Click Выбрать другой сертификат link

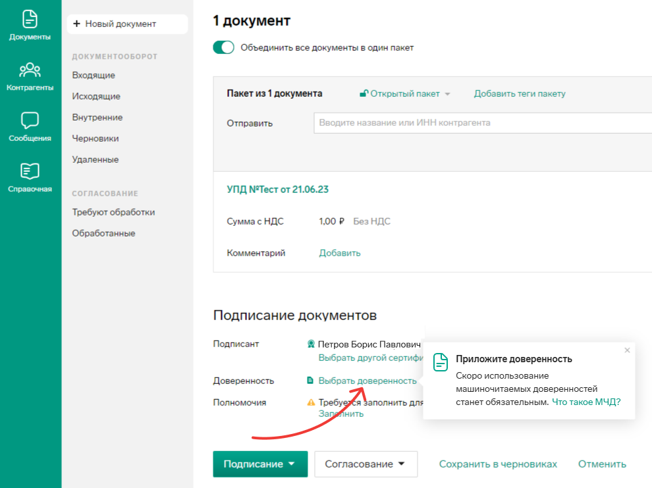[371, 358]
